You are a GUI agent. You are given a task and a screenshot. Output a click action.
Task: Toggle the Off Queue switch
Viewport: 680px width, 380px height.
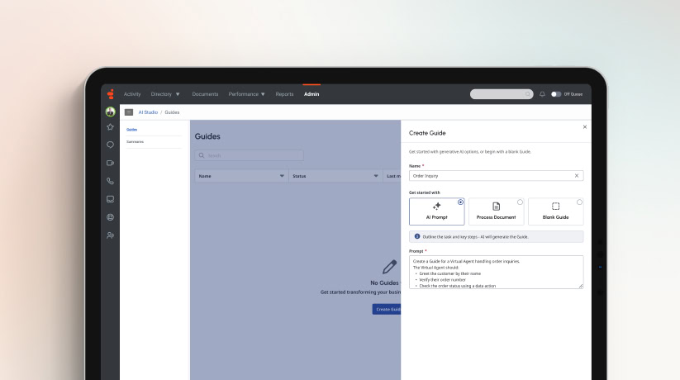pyautogui.click(x=555, y=94)
